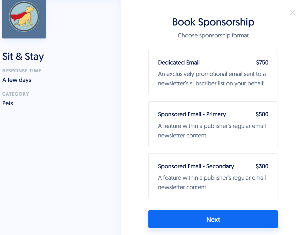Click the Next button
Viewport: 303px width, 235px height.
click(213, 219)
